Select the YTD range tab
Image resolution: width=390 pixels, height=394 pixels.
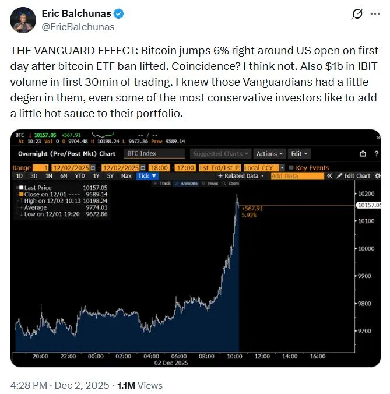pyautogui.click(x=80, y=175)
